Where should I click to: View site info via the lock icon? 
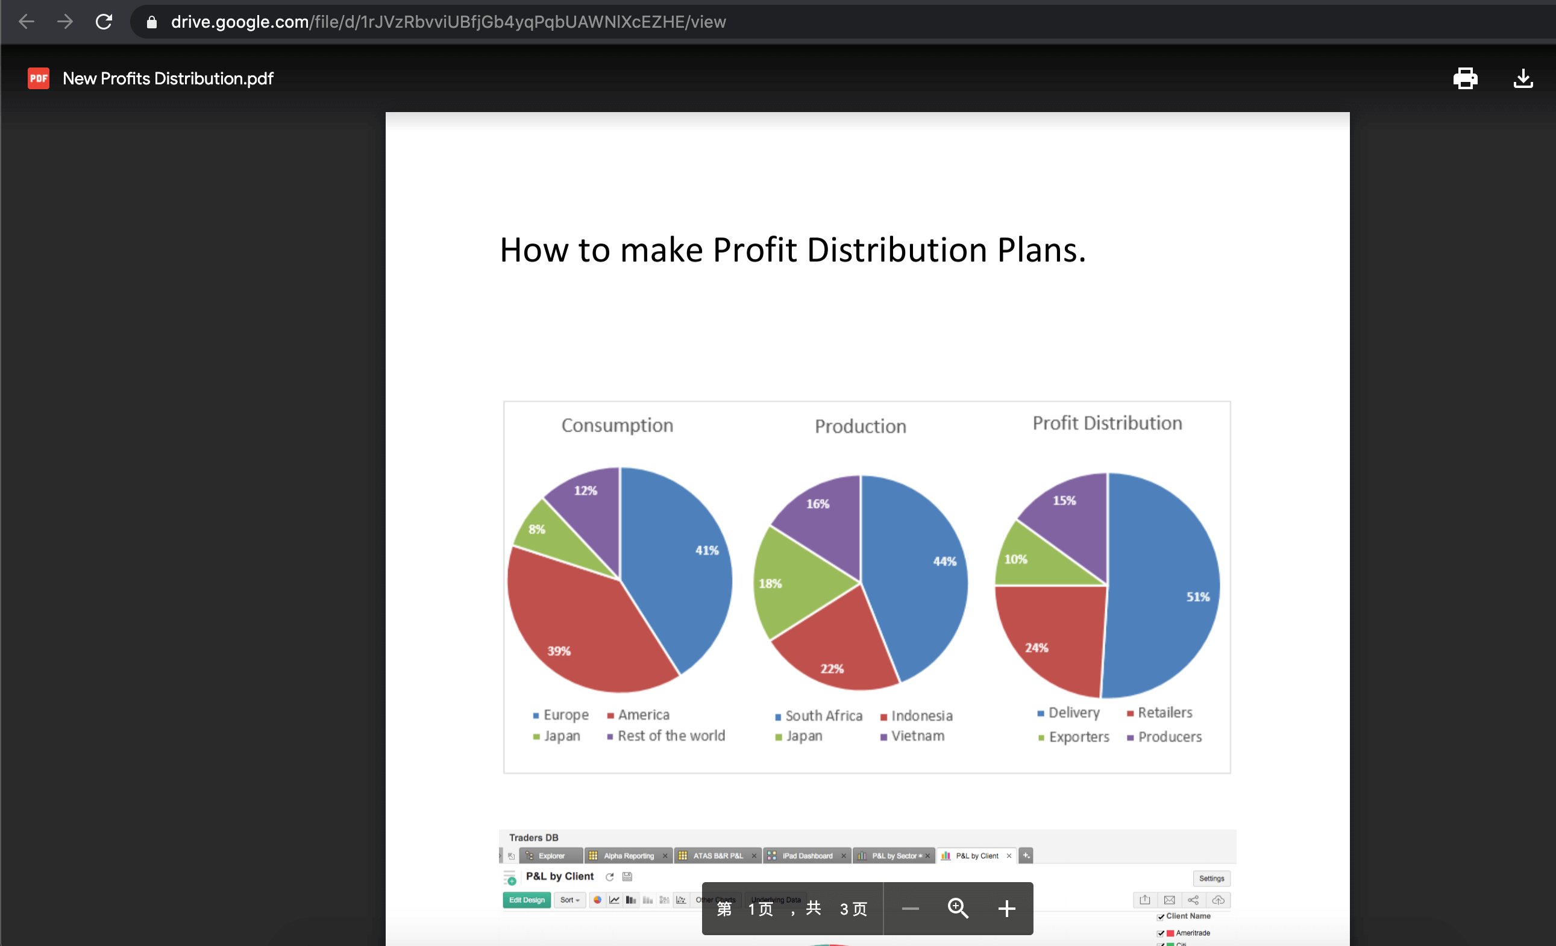pyautogui.click(x=151, y=22)
